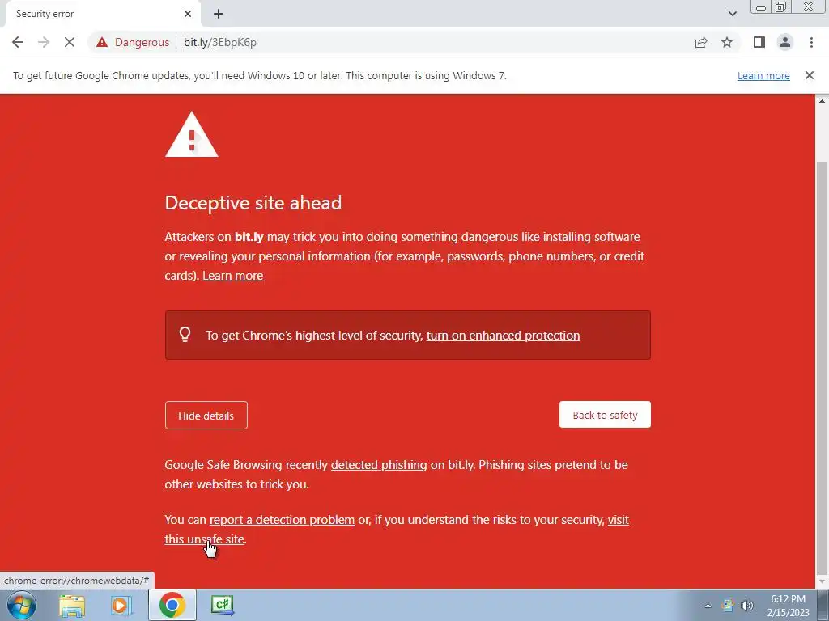The image size is (829, 621).
Task: Open Windows Explorer folder from taskbar
Action: tap(72, 605)
